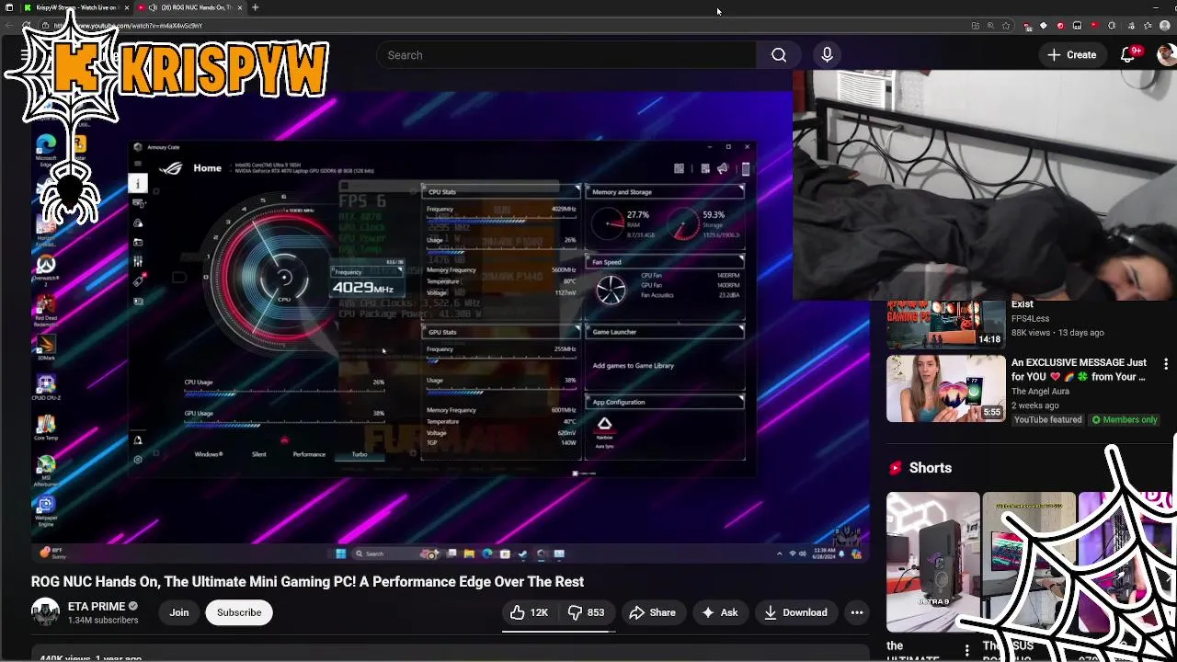Image resolution: width=1177 pixels, height=662 pixels.
Task: Open the Angel Aura video thumbnail marked 5:55
Action: click(x=945, y=389)
